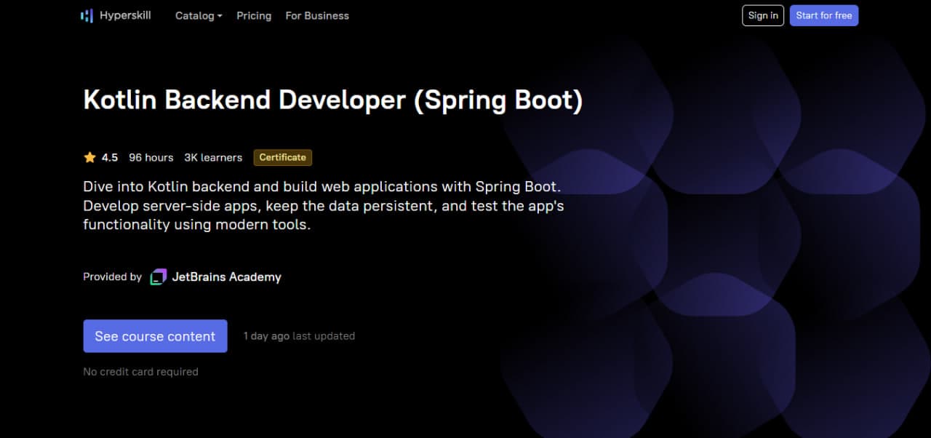
Task: Click the Start for free button
Action: click(824, 15)
